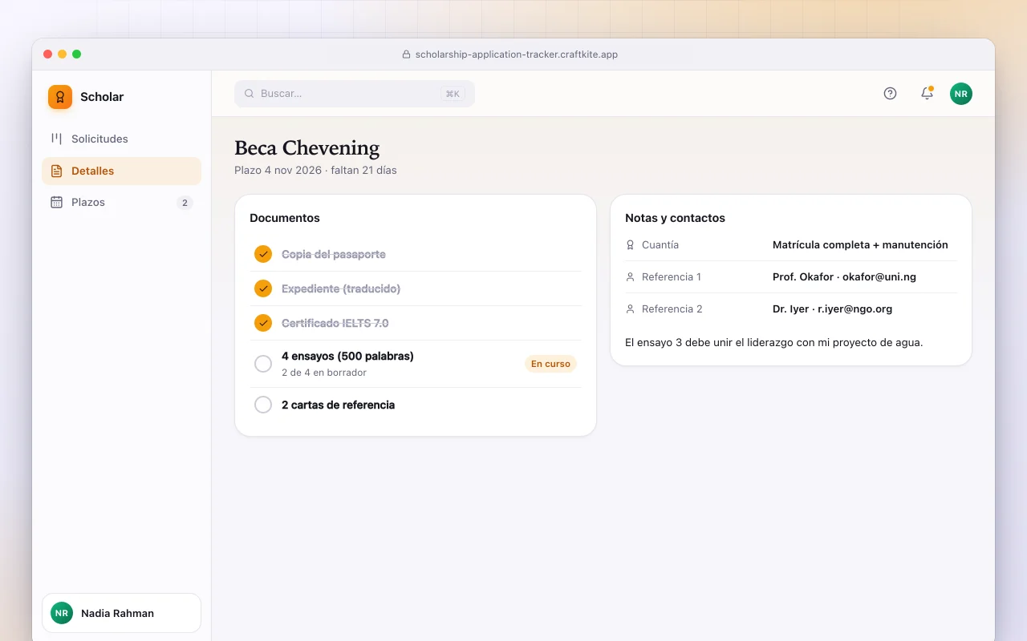Click the orange Scholar logo icon
The width and height of the screenshot is (1027, 641).
click(x=60, y=97)
